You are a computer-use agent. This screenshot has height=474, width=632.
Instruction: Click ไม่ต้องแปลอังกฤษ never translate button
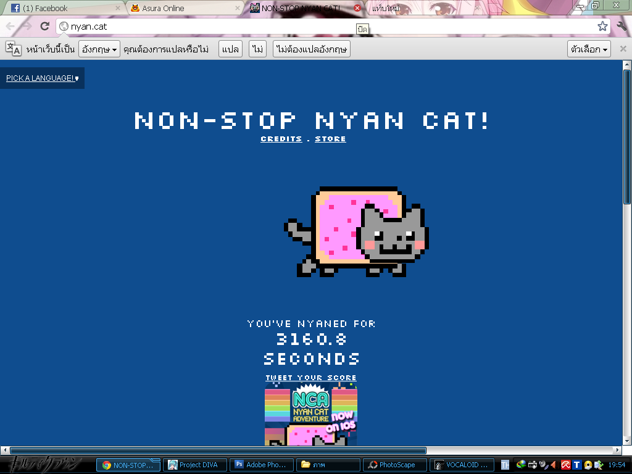[312, 49]
